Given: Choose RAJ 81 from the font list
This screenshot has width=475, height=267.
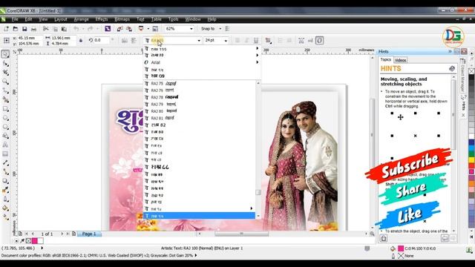Looking at the screenshot, I should coord(200,118).
